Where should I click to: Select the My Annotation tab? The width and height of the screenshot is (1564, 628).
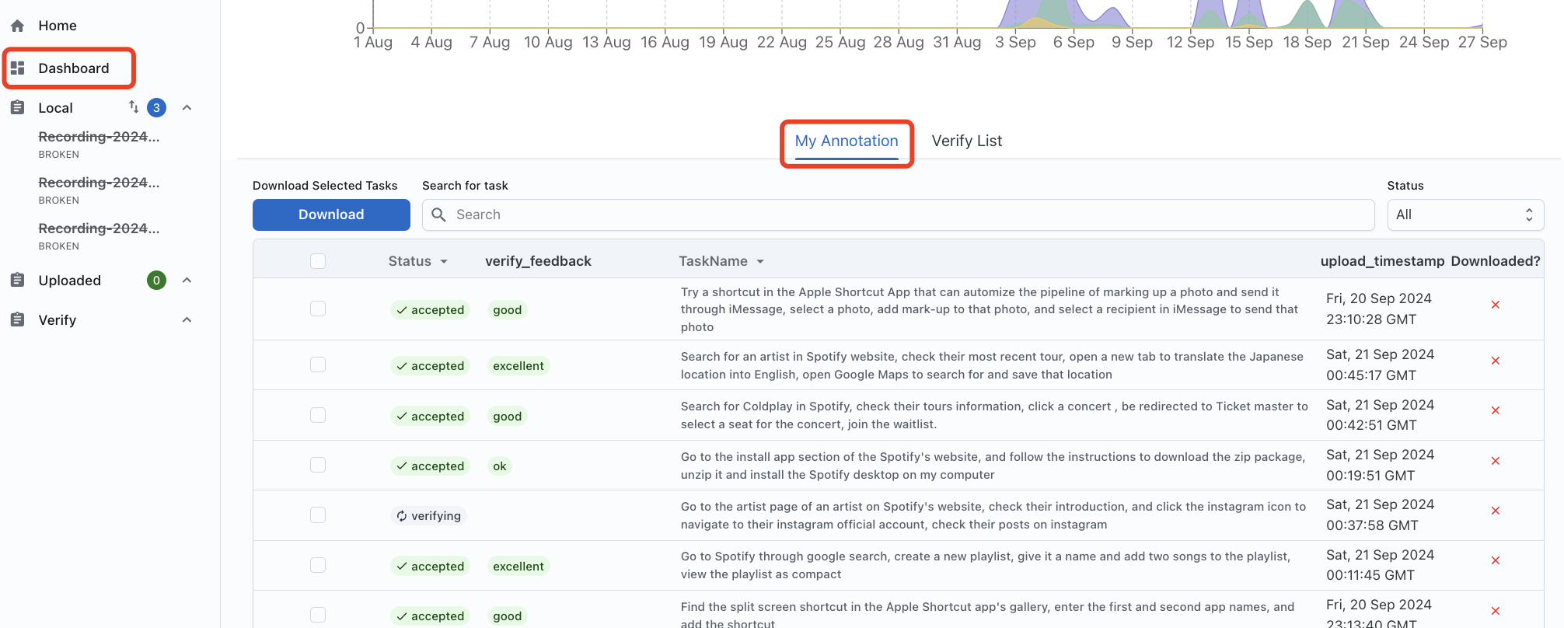847,141
